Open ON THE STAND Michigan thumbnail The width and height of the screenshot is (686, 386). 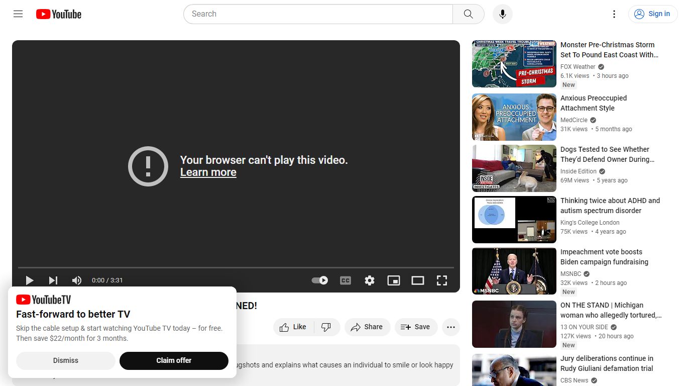[514, 324]
